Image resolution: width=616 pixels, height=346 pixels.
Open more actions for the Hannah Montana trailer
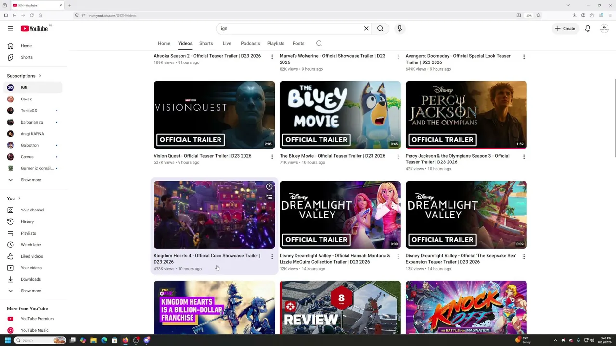click(398, 257)
